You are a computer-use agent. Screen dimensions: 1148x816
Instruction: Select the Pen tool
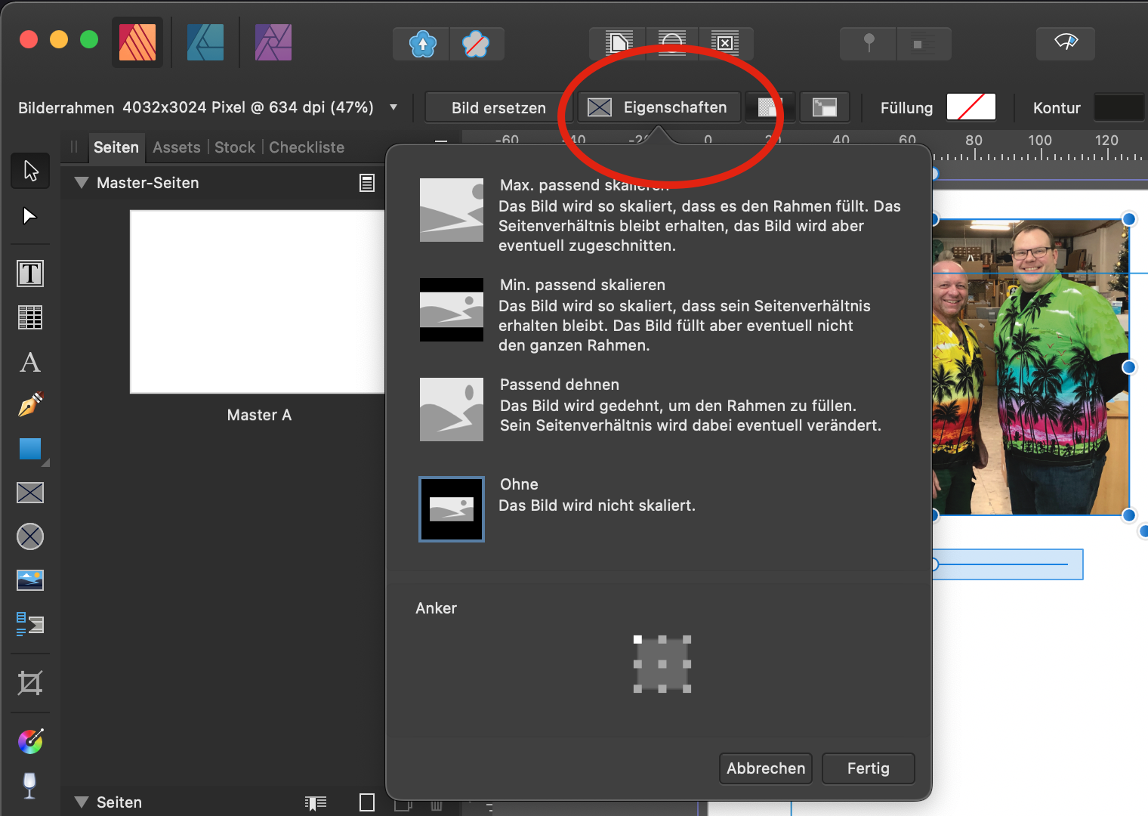tap(30, 405)
